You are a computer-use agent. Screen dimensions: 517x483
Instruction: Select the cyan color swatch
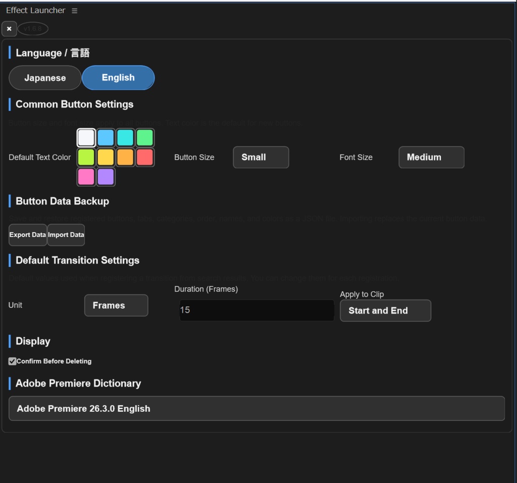coord(125,137)
